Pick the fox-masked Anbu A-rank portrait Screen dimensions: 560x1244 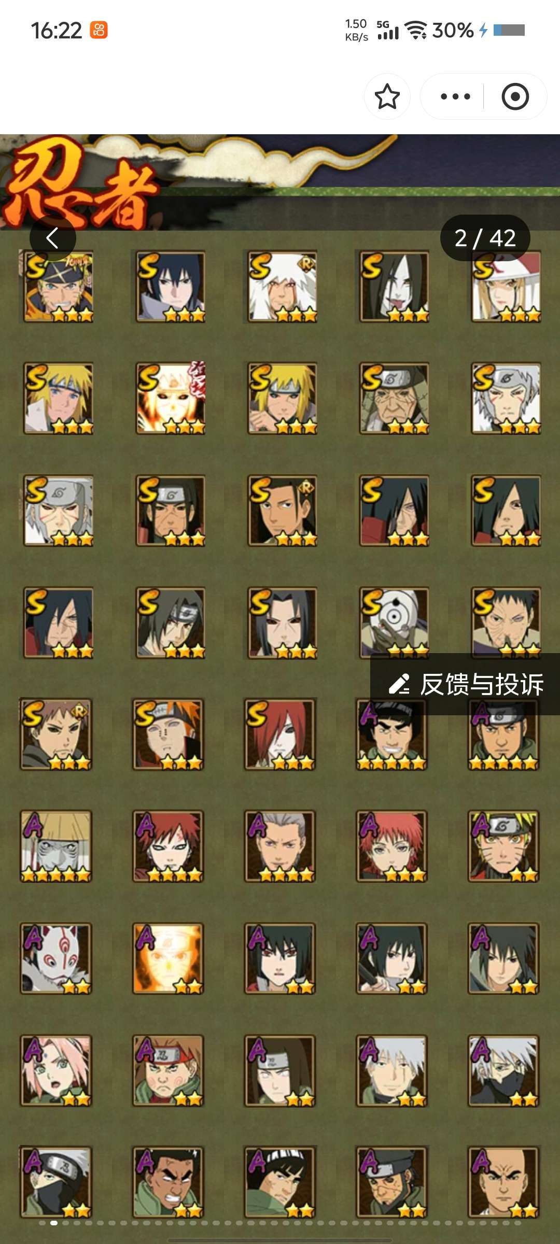pyautogui.click(x=56, y=958)
